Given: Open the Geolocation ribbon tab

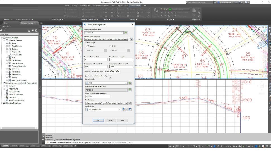Looking at the screenshot, I should 135,6.
